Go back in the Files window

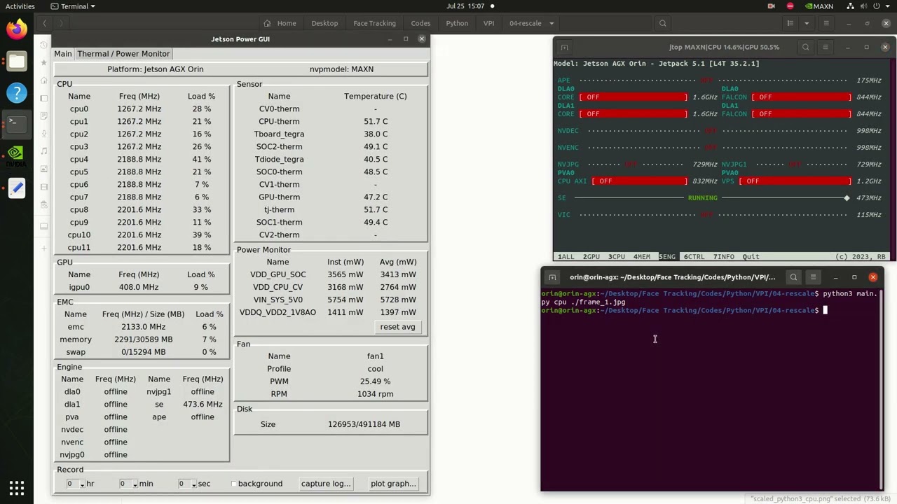(44, 23)
